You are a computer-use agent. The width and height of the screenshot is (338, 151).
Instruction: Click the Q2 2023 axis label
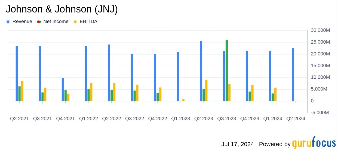click(204, 119)
